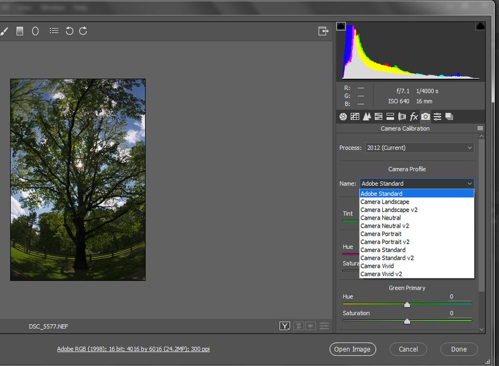Open the Effects (fx) panel tab
The width and height of the screenshot is (499, 366).
[x=414, y=116]
